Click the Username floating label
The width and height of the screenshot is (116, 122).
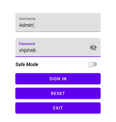point(27,19)
